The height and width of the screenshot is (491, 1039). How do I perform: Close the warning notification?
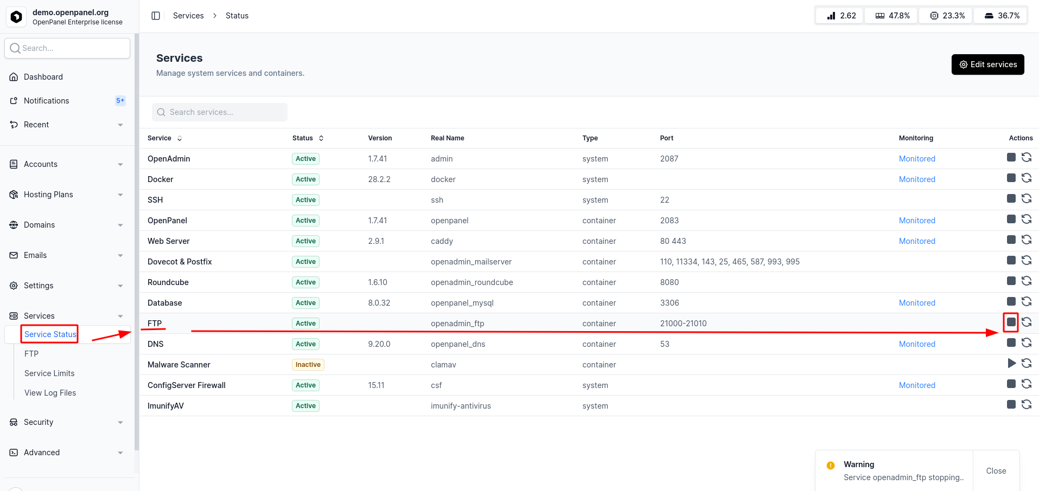pos(996,471)
